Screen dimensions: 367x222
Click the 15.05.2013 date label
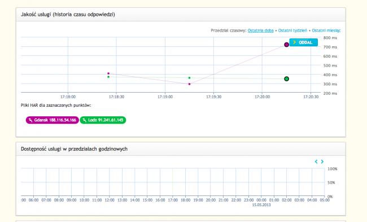click(x=261, y=205)
